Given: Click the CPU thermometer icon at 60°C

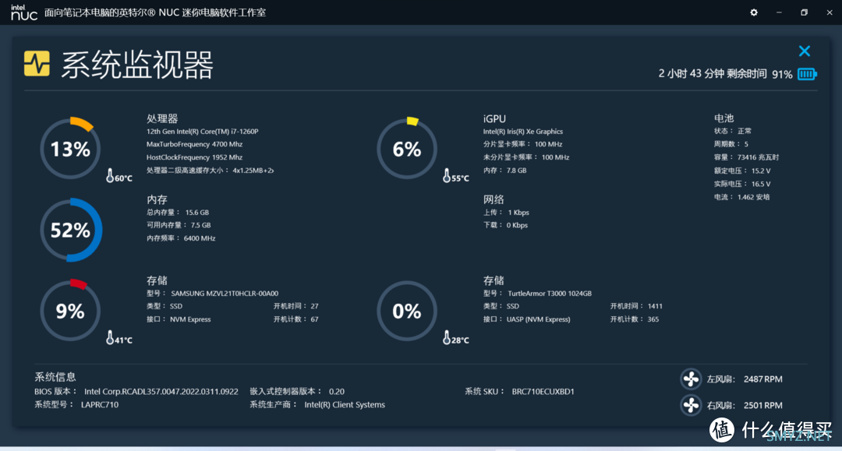Looking at the screenshot, I should coord(110,175).
